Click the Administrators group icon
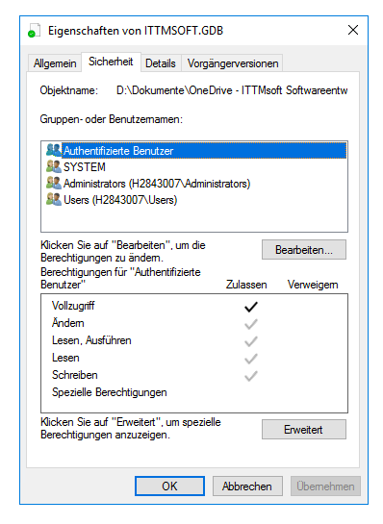Viewport: 383px width, 524px height. pos(54,183)
